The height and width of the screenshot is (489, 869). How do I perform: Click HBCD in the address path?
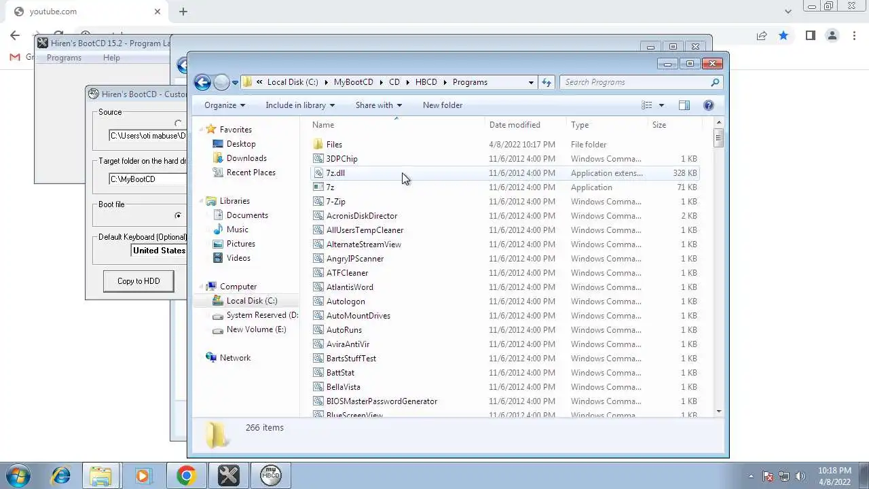(x=426, y=82)
